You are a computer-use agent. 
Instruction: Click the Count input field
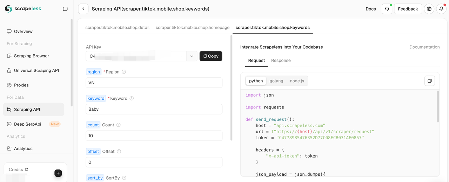pos(154,136)
